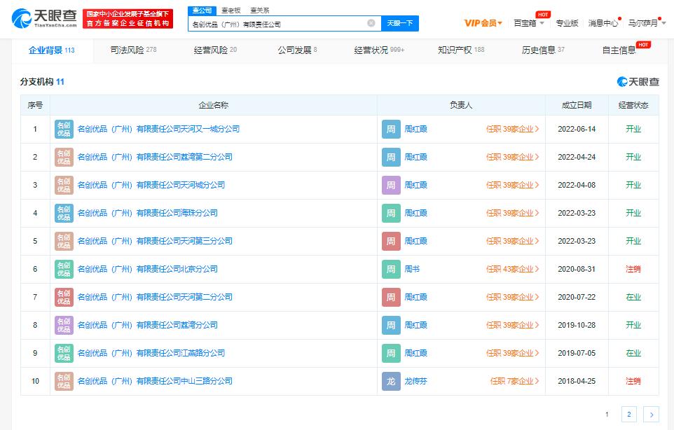Expand the 百宝箱 menu
674x430 pixels.
529,23
